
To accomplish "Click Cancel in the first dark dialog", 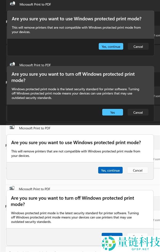I will pos(138,46).
